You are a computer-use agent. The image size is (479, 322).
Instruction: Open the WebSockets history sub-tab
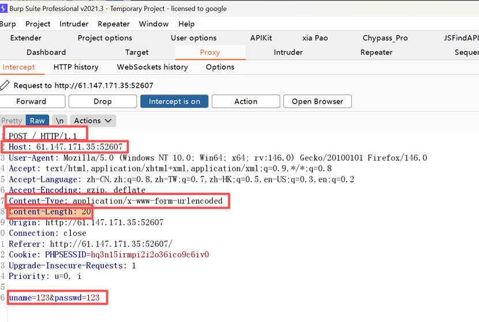coord(152,67)
